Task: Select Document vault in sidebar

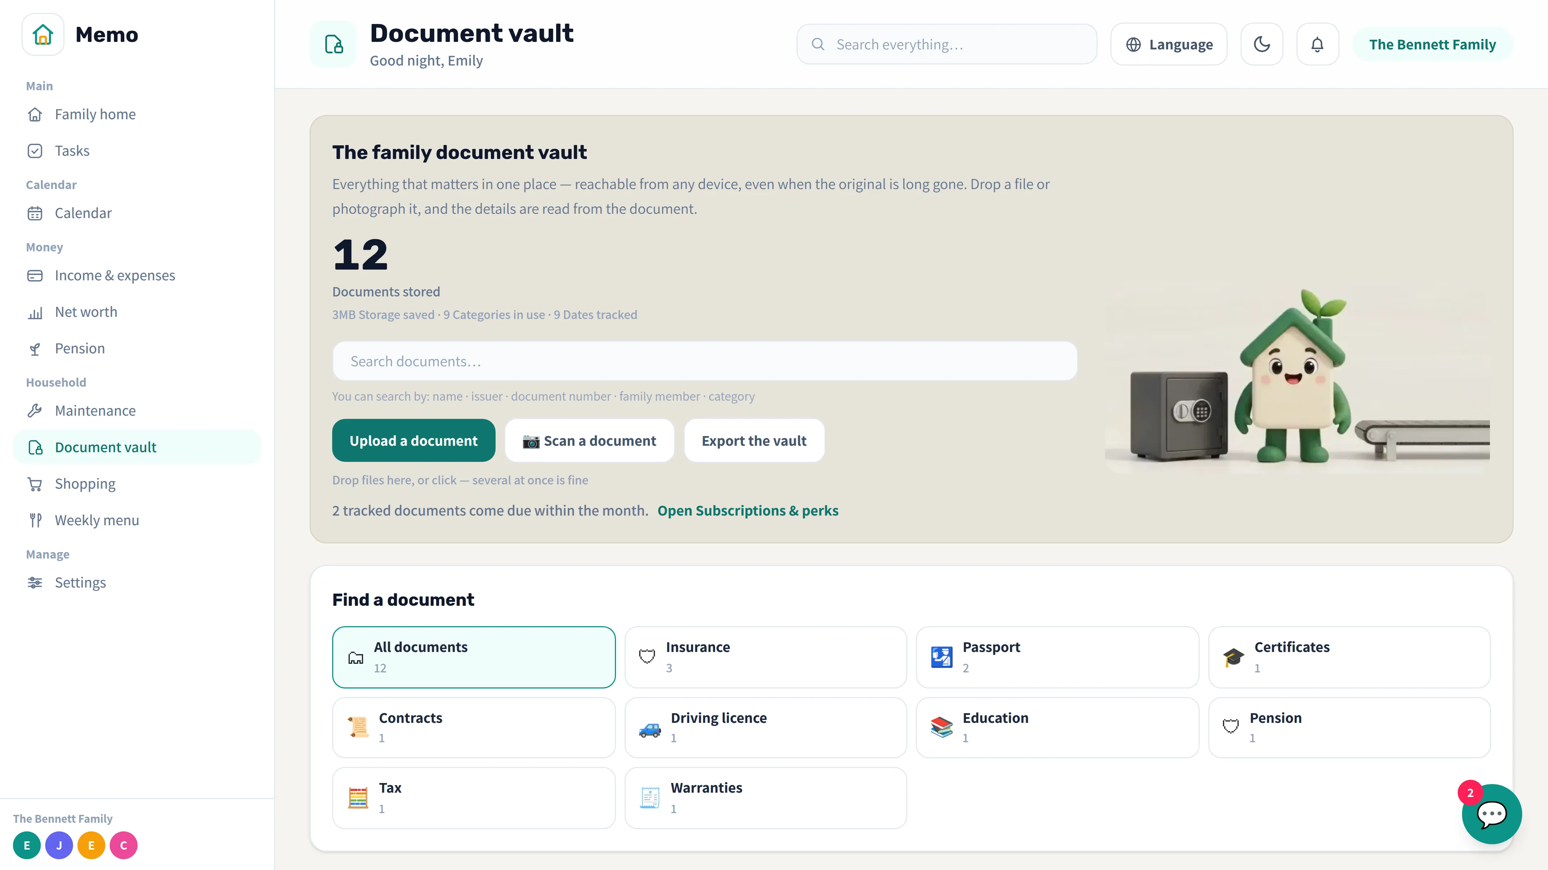Action: (x=137, y=447)
